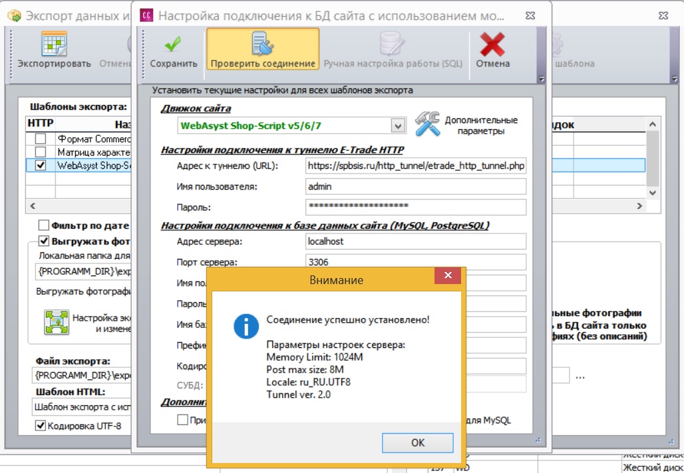Click the Адрес сервера localhost field
The width and height of the screenshot is (684, 473).
[416, 241]
